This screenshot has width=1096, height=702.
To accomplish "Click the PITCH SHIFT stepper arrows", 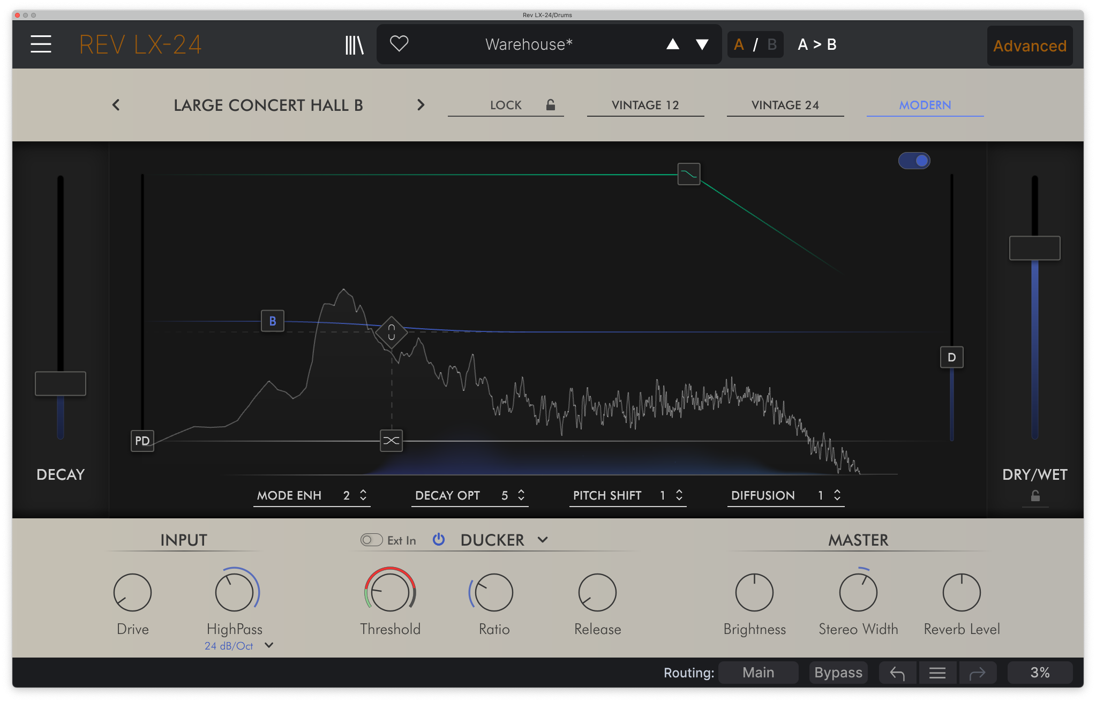I will pyautogui.click(x=679, y=495).
